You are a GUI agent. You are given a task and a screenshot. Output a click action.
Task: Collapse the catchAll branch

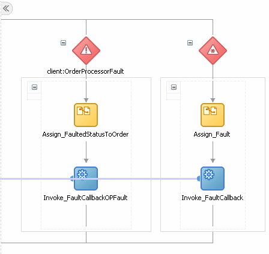(x=190, y=43)
